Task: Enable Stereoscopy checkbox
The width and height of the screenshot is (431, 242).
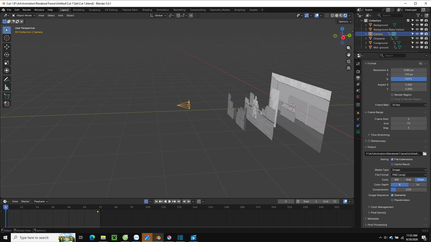Action: coord(369,141)
